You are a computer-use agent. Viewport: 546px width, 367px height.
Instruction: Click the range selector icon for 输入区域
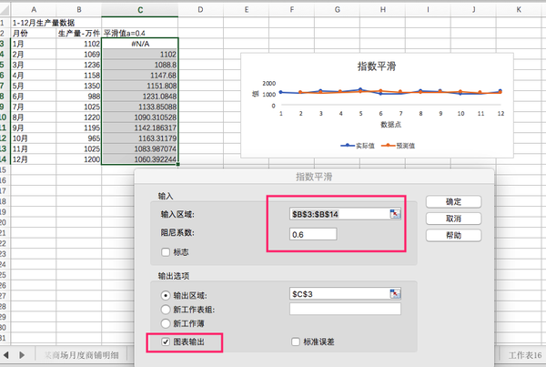click(395, 214)
